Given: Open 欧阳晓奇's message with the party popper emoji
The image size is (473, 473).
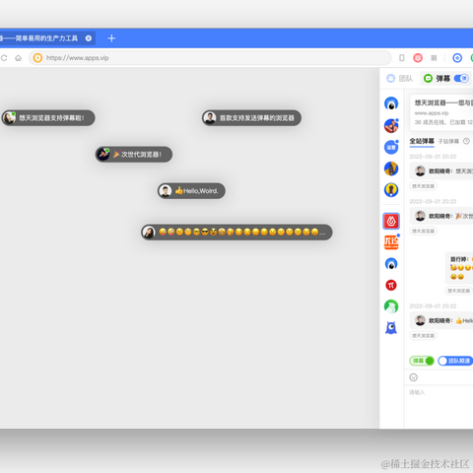Looking at the screenshot, I should (441, 216).
